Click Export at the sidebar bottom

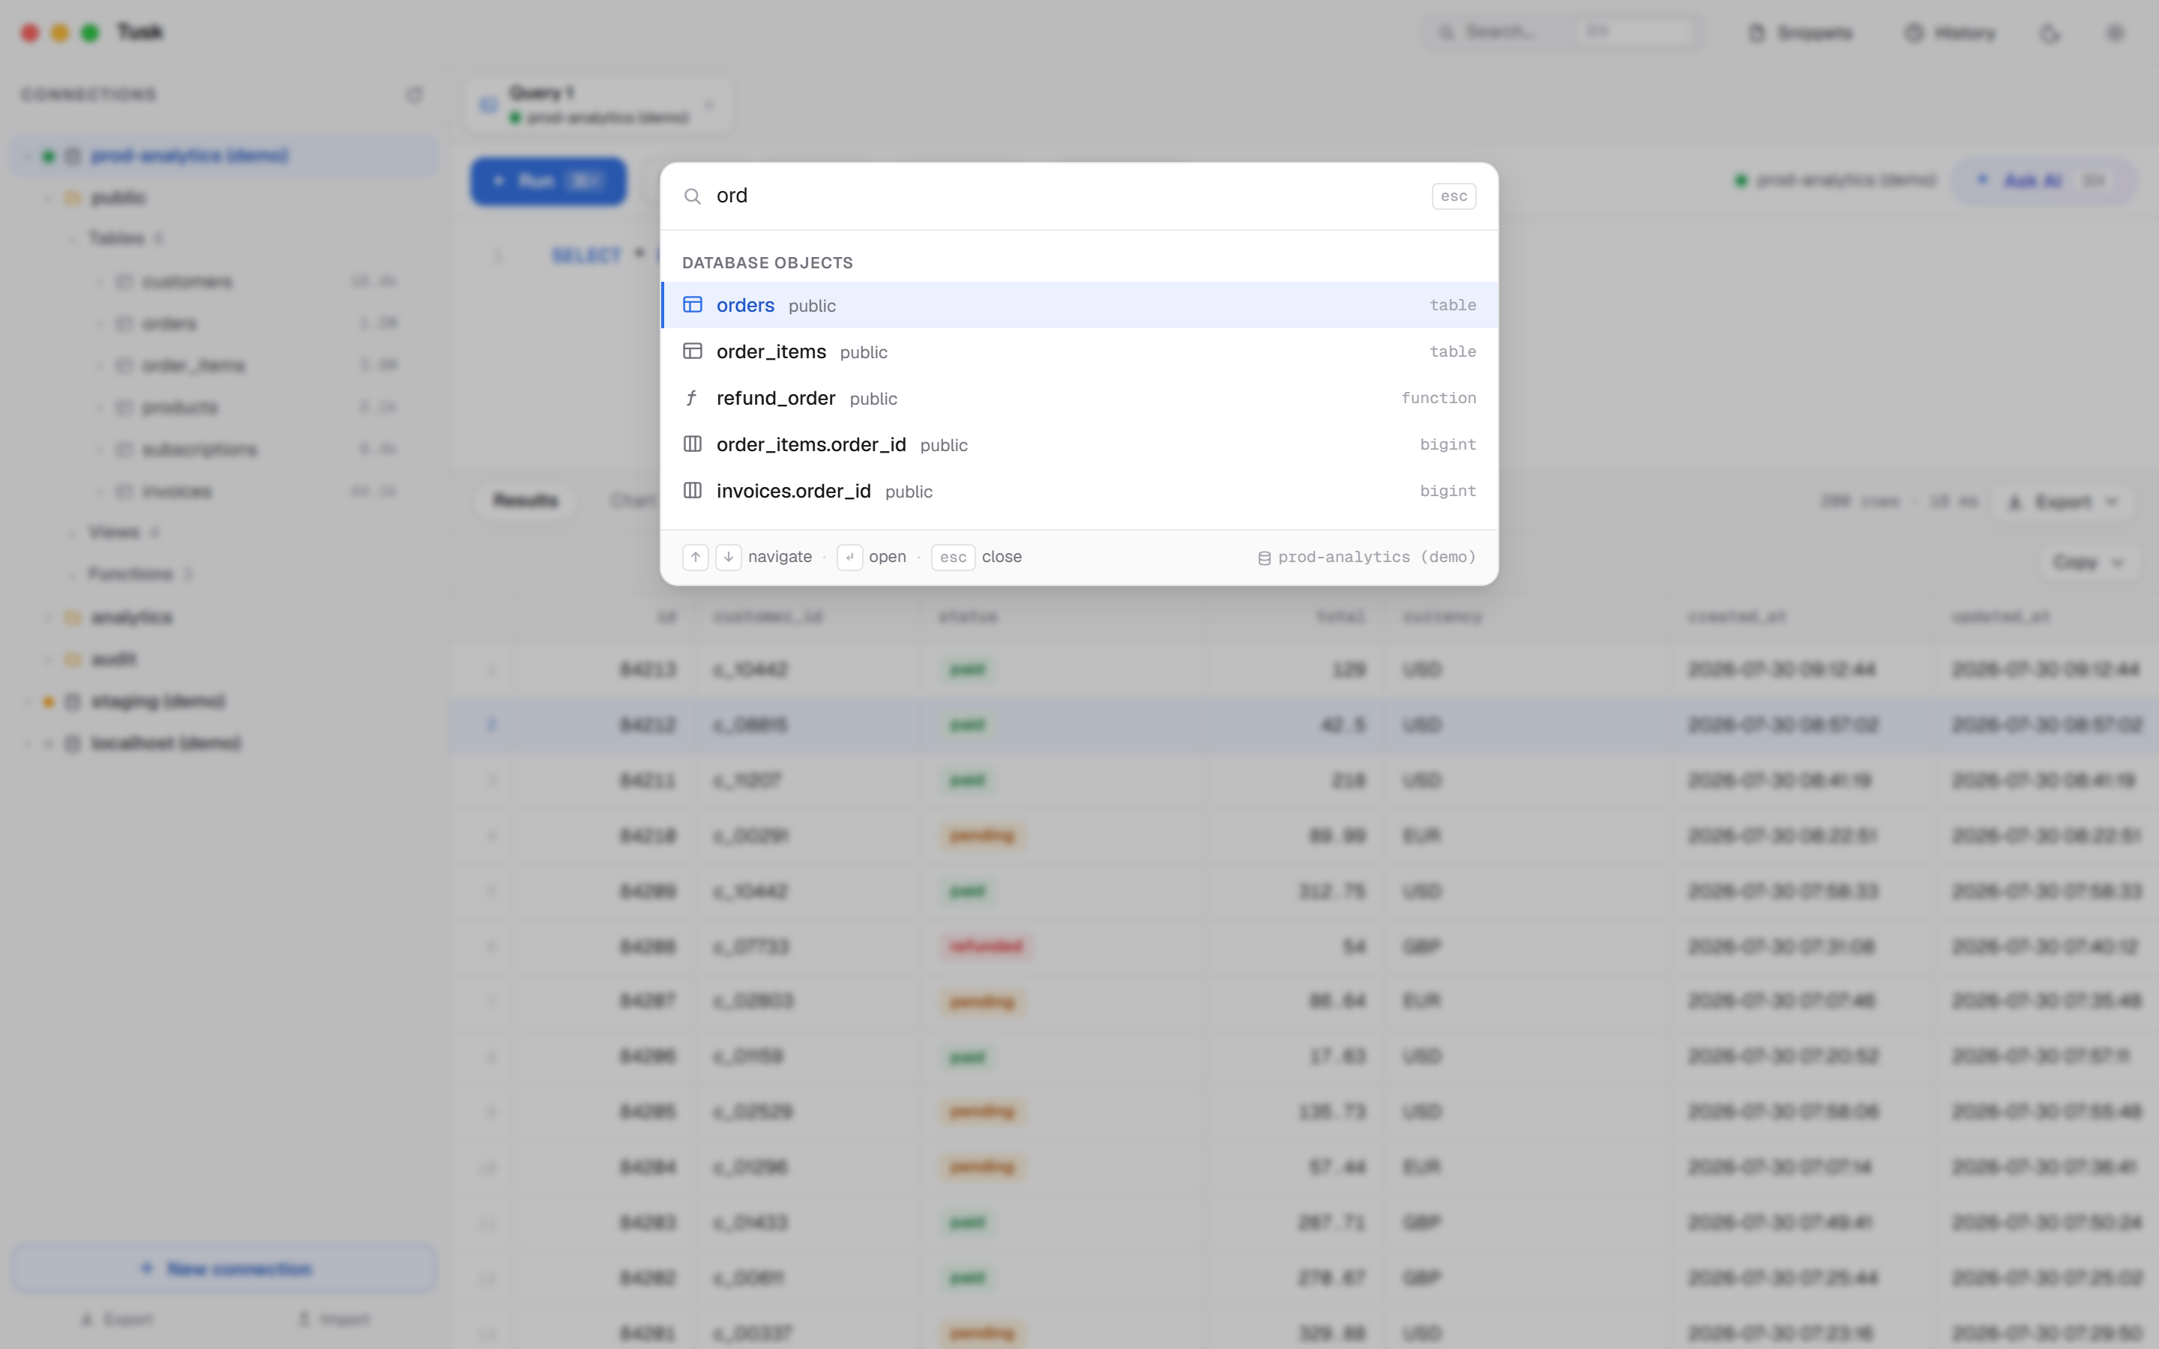116,1320
